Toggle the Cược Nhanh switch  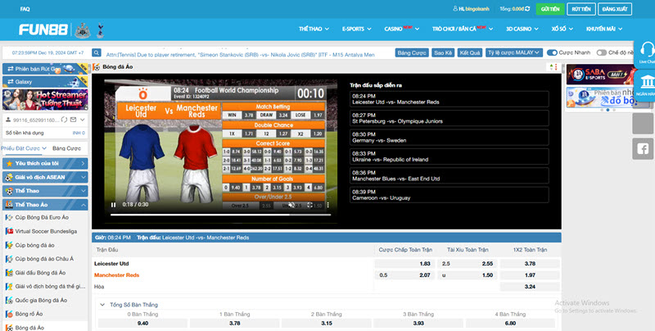pyautogui.click(x=552, y=52)
